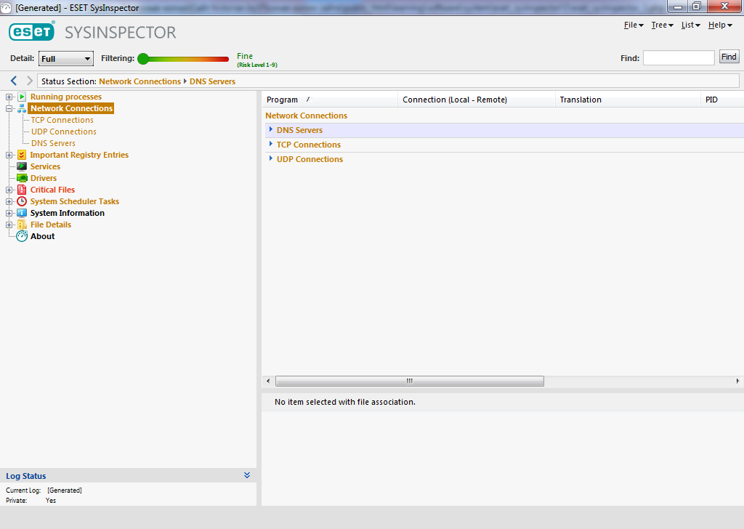
Task: Navigate back with the left arrow
Action: [14, 81]
